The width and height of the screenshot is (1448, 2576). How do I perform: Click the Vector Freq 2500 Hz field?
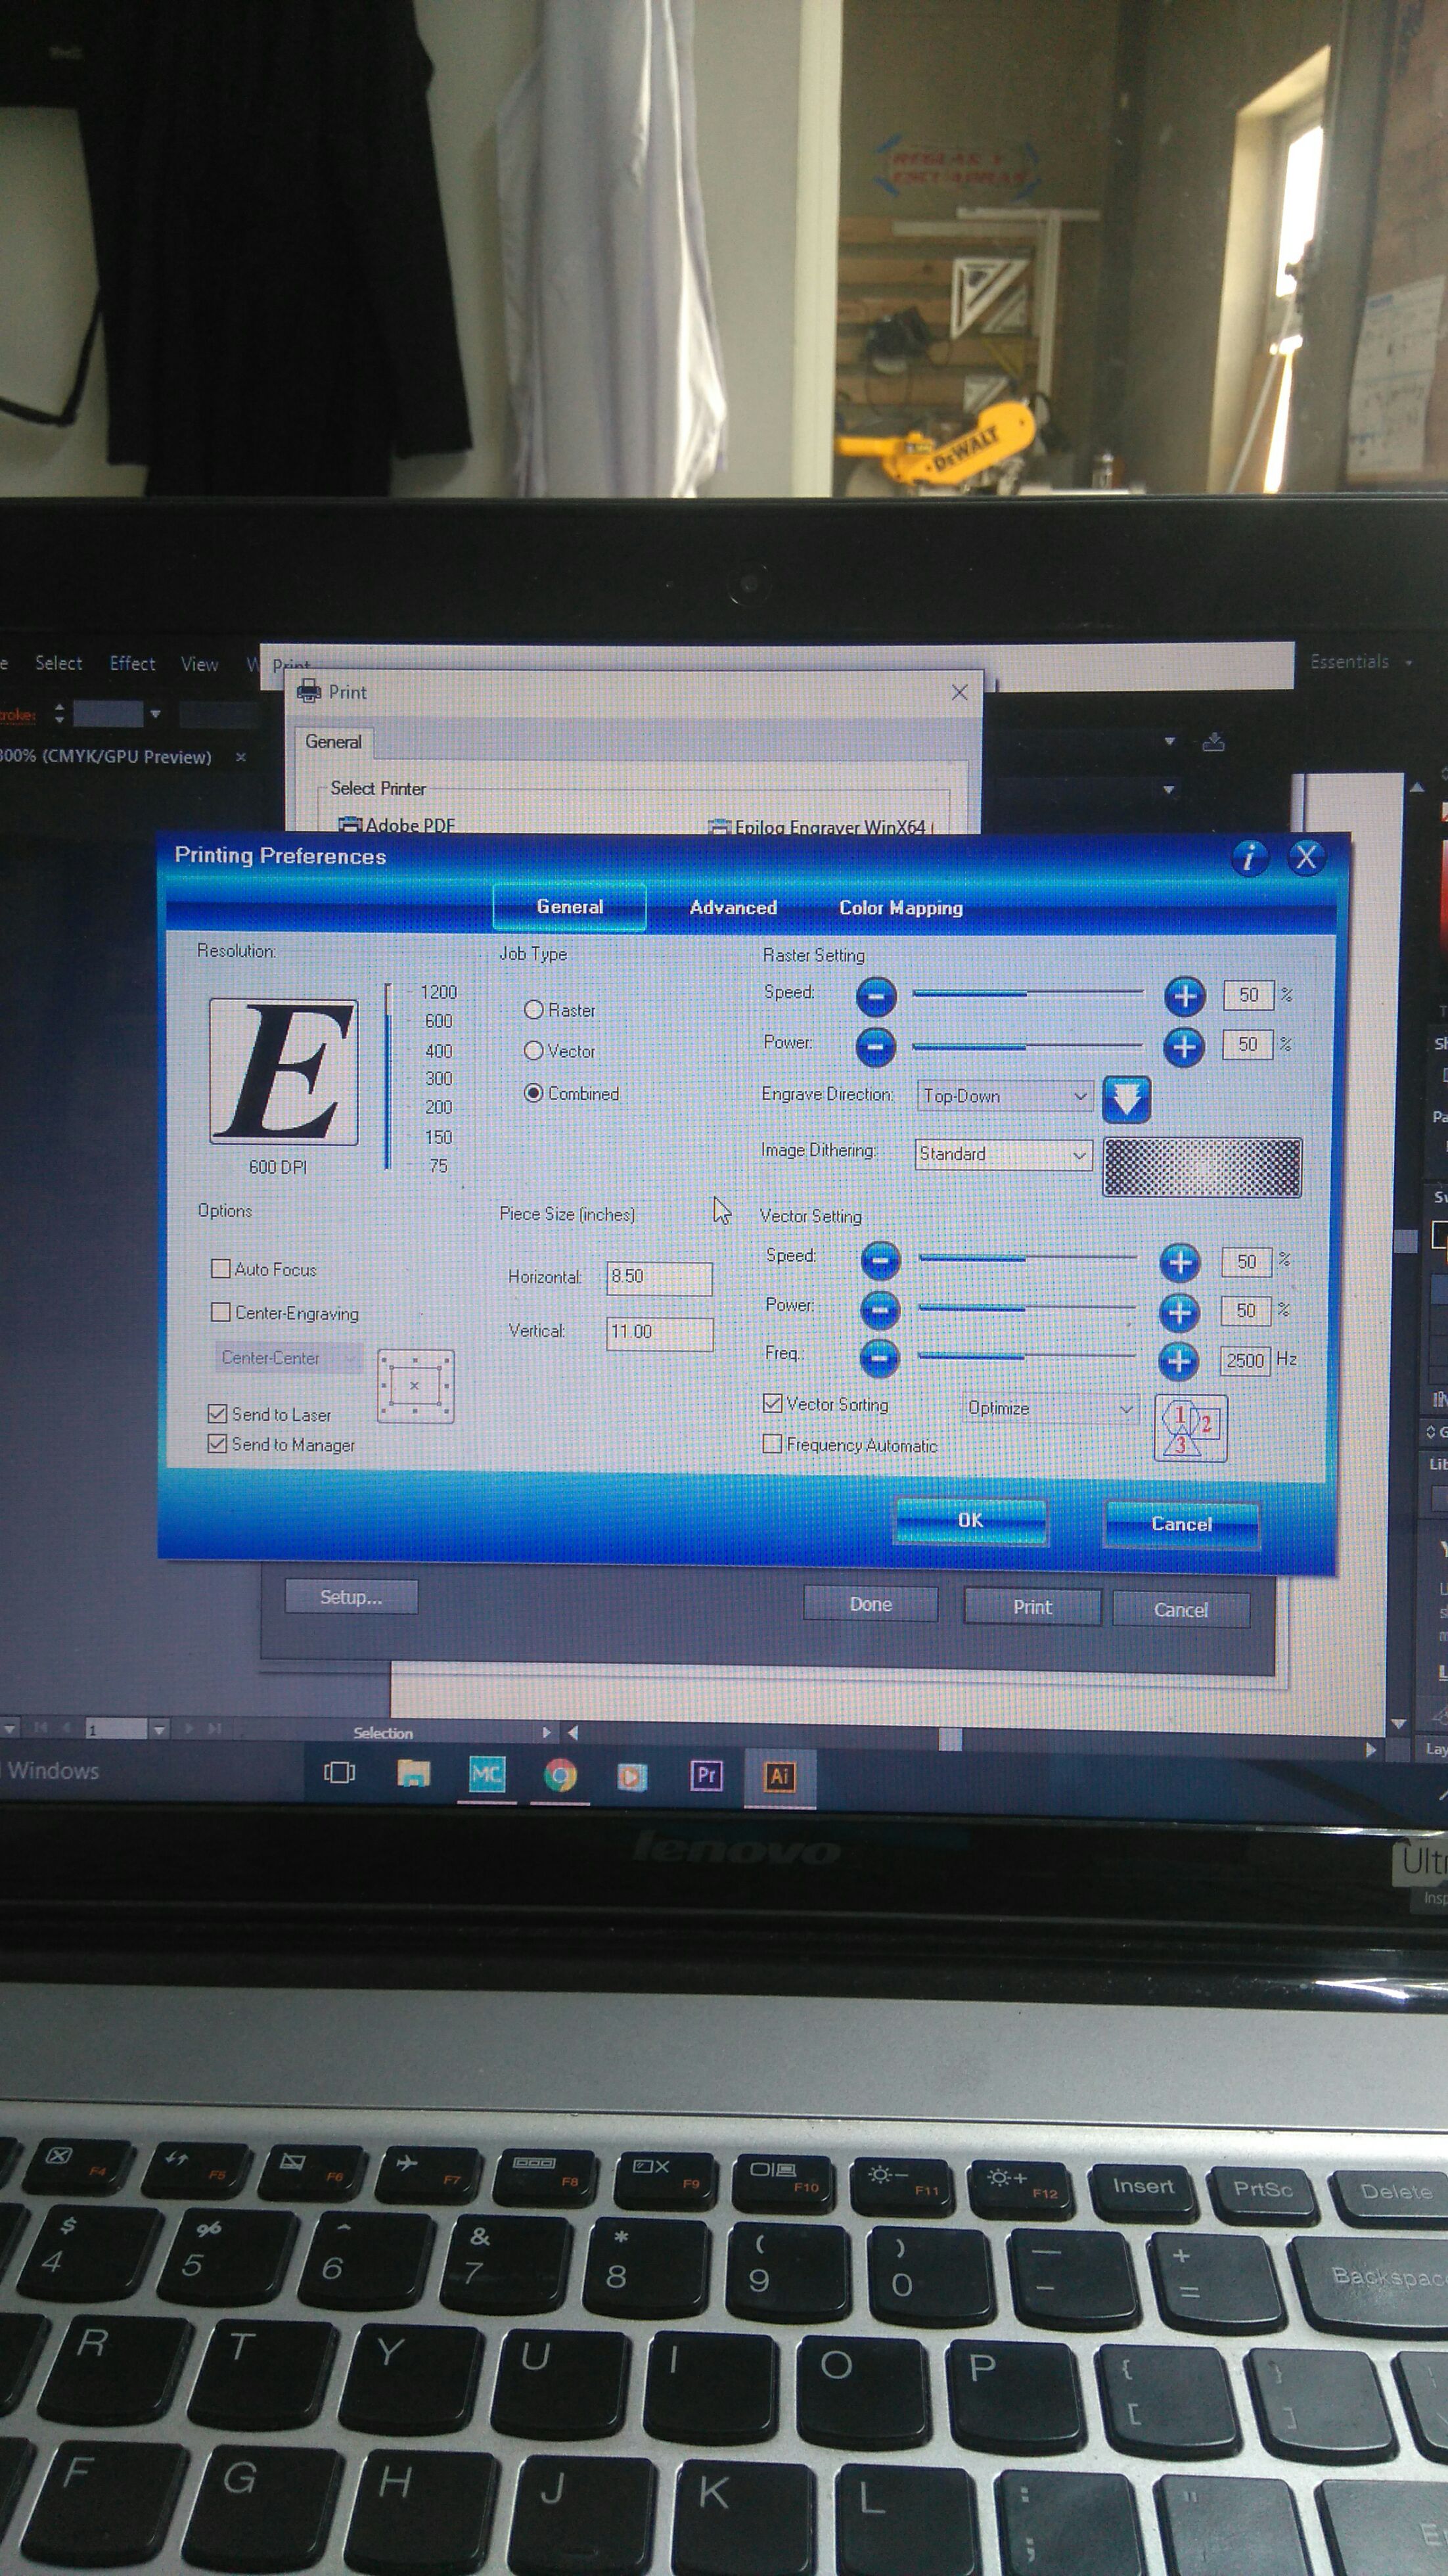tap(1245, 1361)
